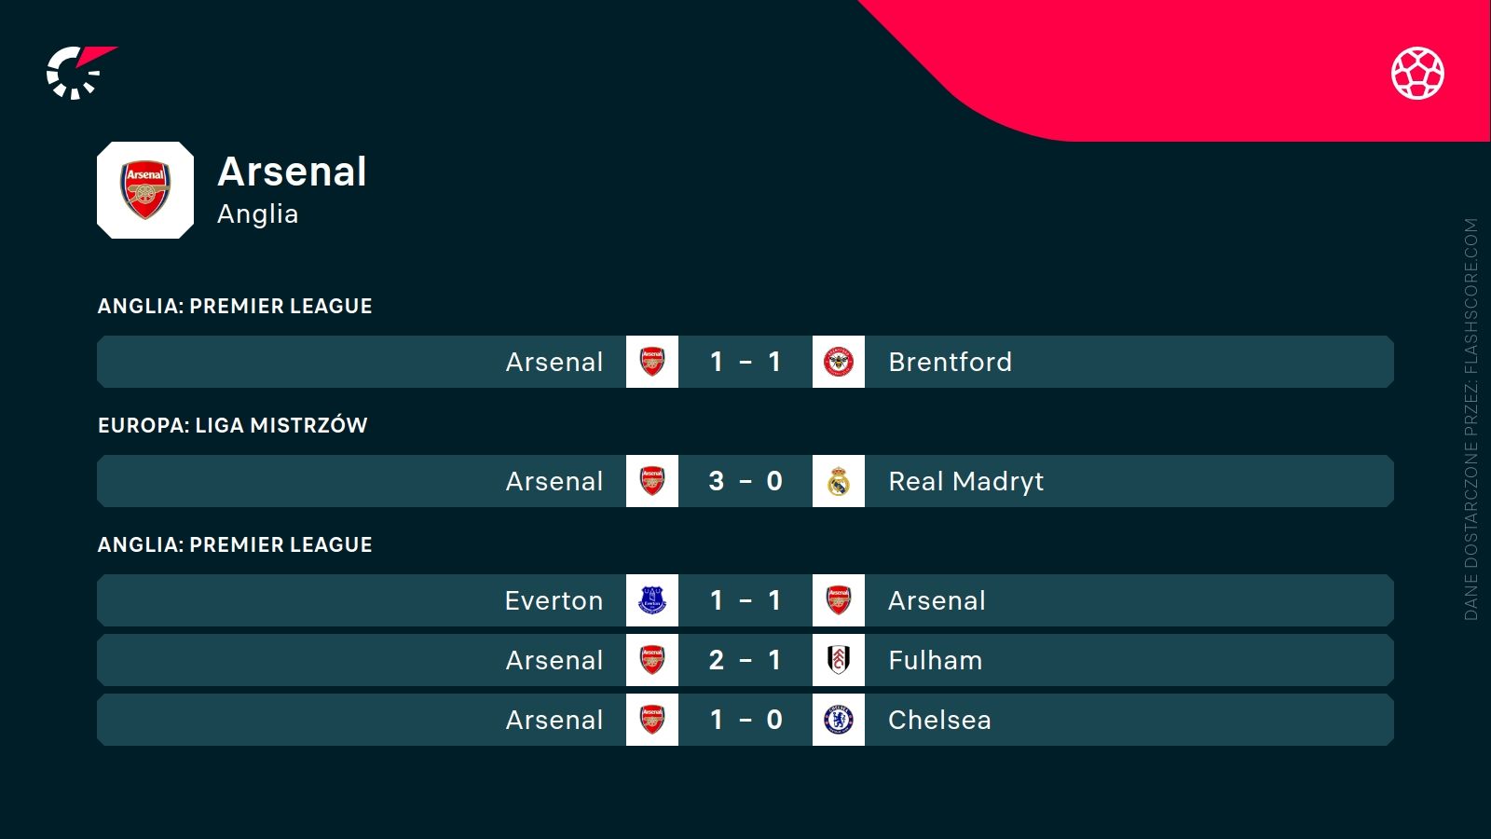The height and width of the screenshot is (839, 1491).
Task: Click the Everton team name
Action: [x=554, y=600]
